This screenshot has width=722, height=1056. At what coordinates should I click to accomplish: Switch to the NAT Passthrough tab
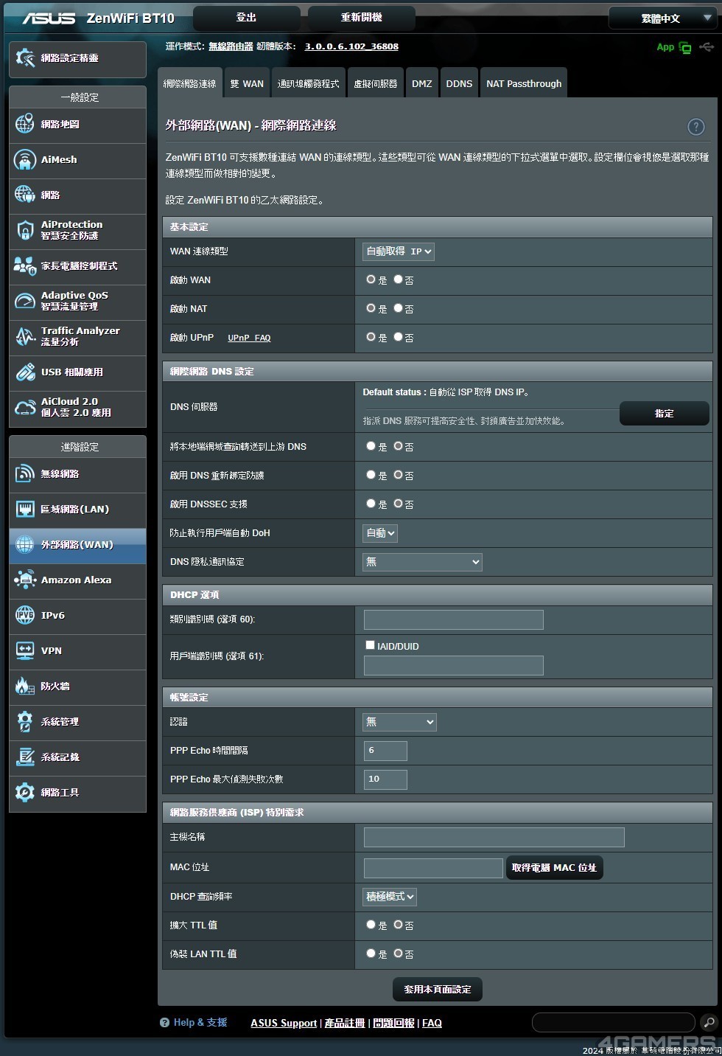524,83
